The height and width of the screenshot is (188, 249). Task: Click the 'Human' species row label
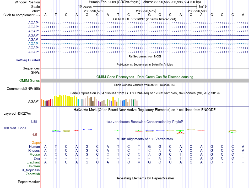34,147
